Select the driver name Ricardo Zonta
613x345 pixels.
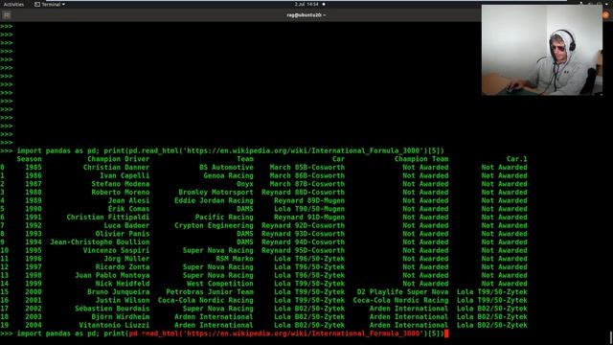click(123, 267)
